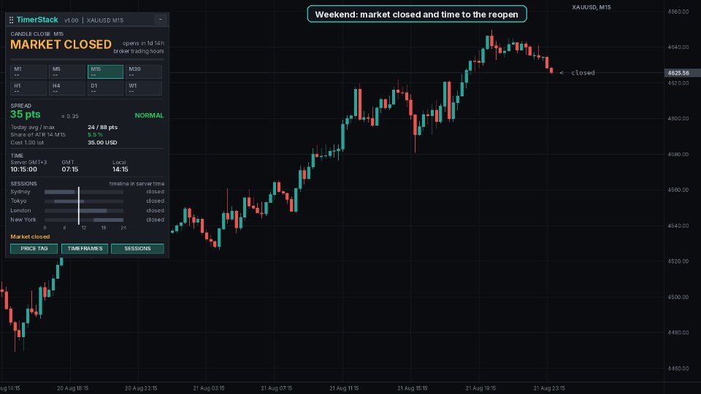Select the M1 timeframe cell
Image resolution: width=701 pixels, height=394 pixels.
[x=28, y=72]
